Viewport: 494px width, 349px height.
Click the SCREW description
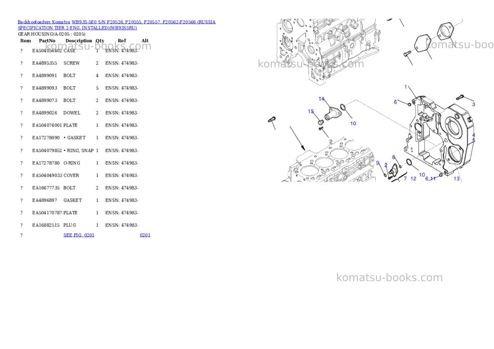point(71,63)
